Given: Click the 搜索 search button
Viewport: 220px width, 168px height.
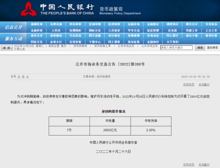Looking at the screenshot, I should 200,48.
